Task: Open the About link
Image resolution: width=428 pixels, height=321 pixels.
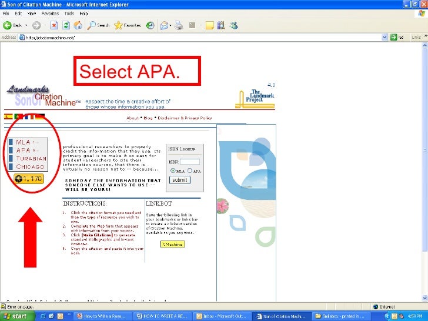Action: click(x=132, y=118)
